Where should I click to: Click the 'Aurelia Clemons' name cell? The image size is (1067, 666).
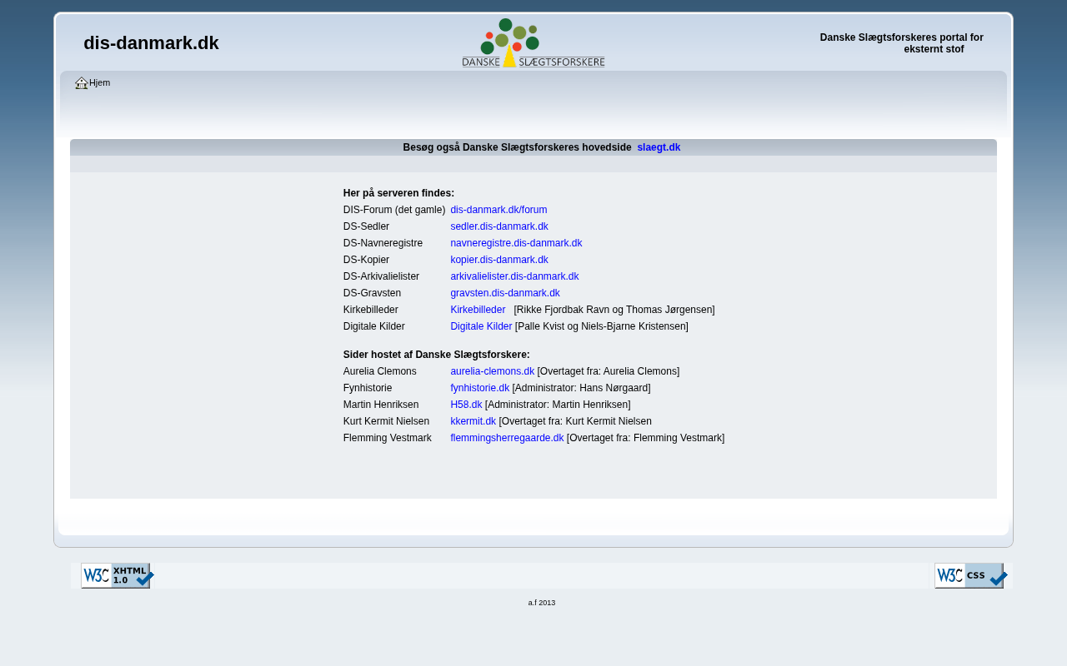click(380, 371)
